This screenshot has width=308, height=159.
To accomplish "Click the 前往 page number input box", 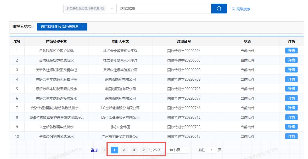I will click(x=212, y=150).
